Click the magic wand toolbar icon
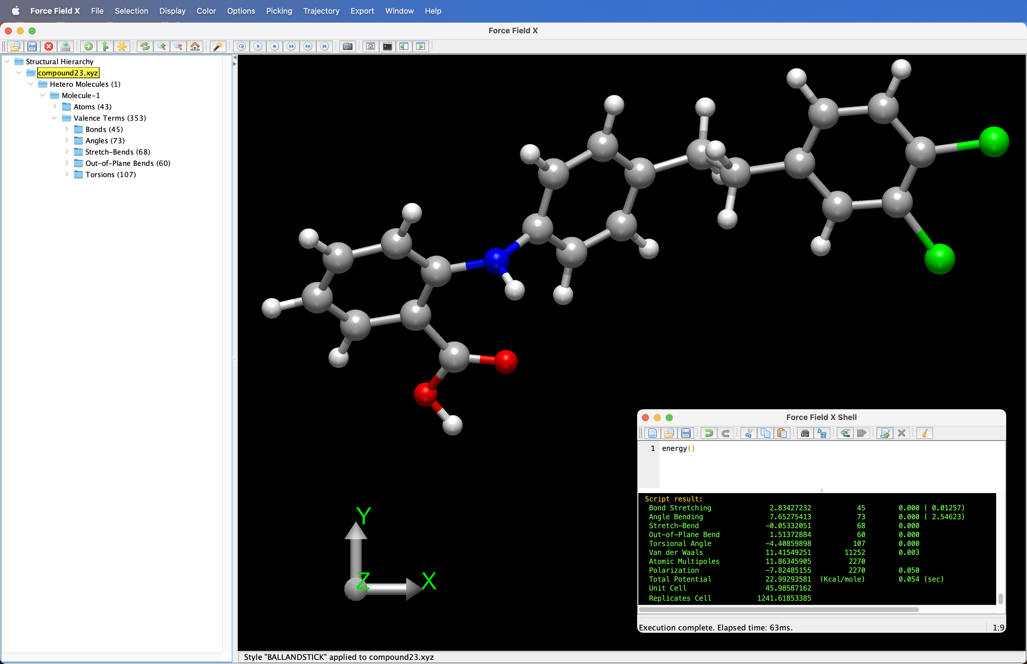The width and height of the screenshot is (1027, 664). (x=218, y=47)
